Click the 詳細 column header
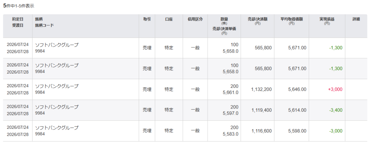 pyautogui.click(x=356, y=20)
